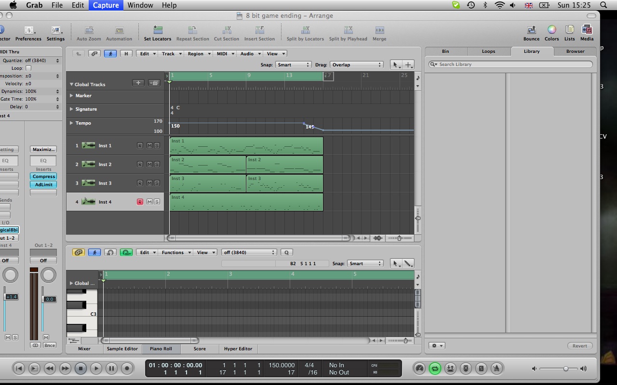The width and height of the screenshot is (617, 385).
Task: Open the Snap dropdown set to Smart
Action: pyautogui.click(x=294, y=64)
